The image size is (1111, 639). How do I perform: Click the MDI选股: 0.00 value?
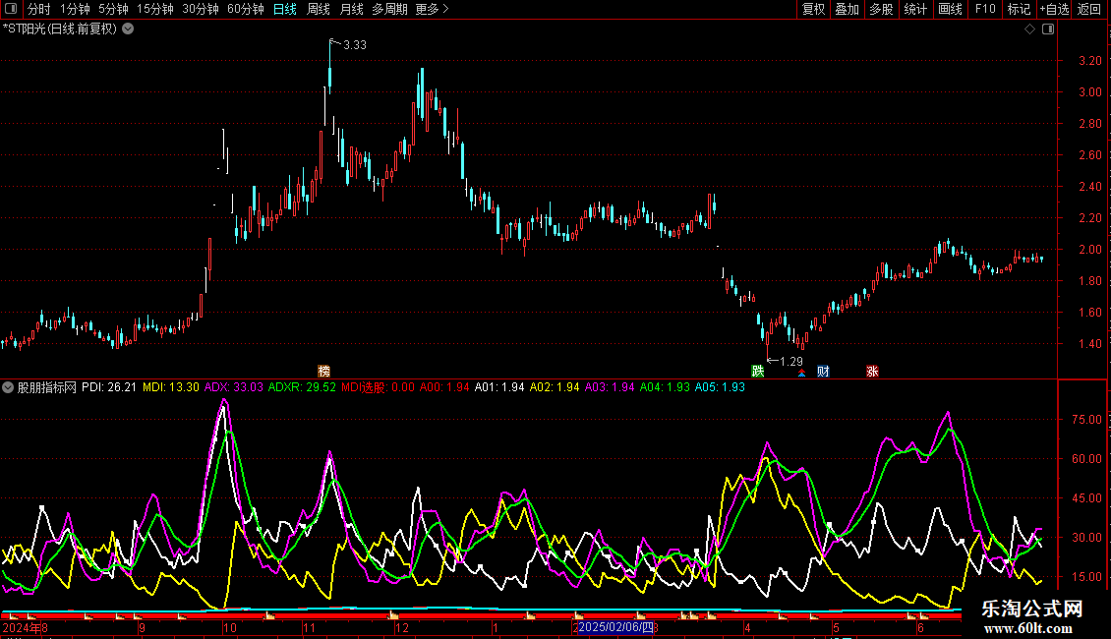pos(378,387)
